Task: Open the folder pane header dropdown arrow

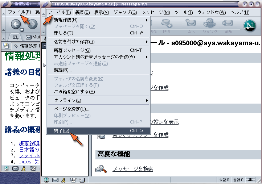Action: point(44,46)
